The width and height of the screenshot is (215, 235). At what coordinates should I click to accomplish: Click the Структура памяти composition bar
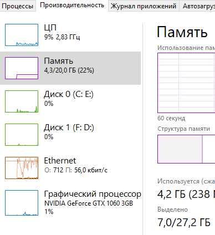[186, 149]
